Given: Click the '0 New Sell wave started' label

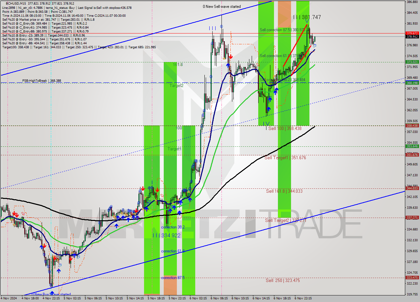Looking at the screenshot, I should [x=221, y=7].
